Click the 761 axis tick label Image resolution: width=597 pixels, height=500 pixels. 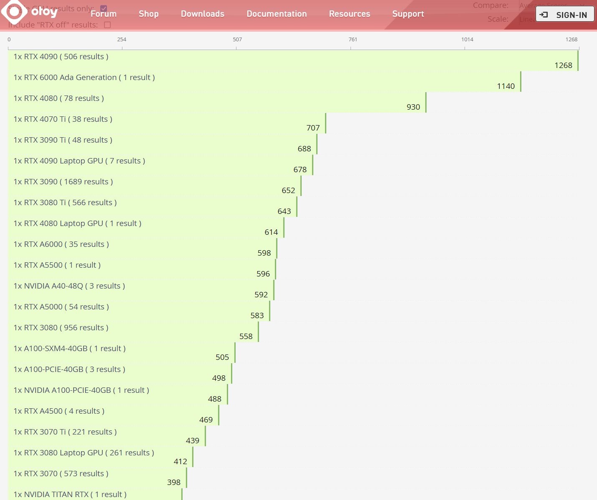click(x=353, y=40)
